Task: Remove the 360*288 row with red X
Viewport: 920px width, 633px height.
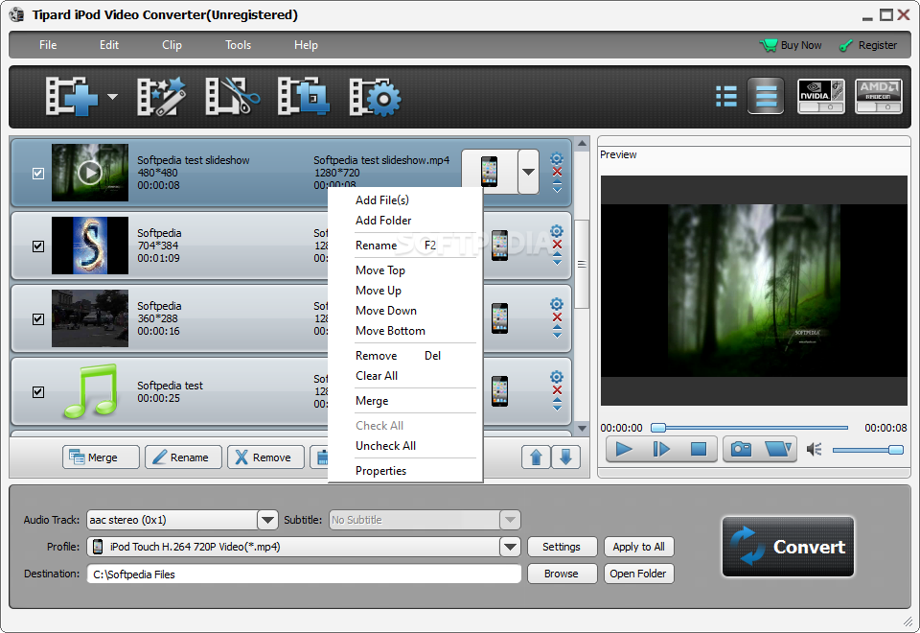Action: (558, 317)
